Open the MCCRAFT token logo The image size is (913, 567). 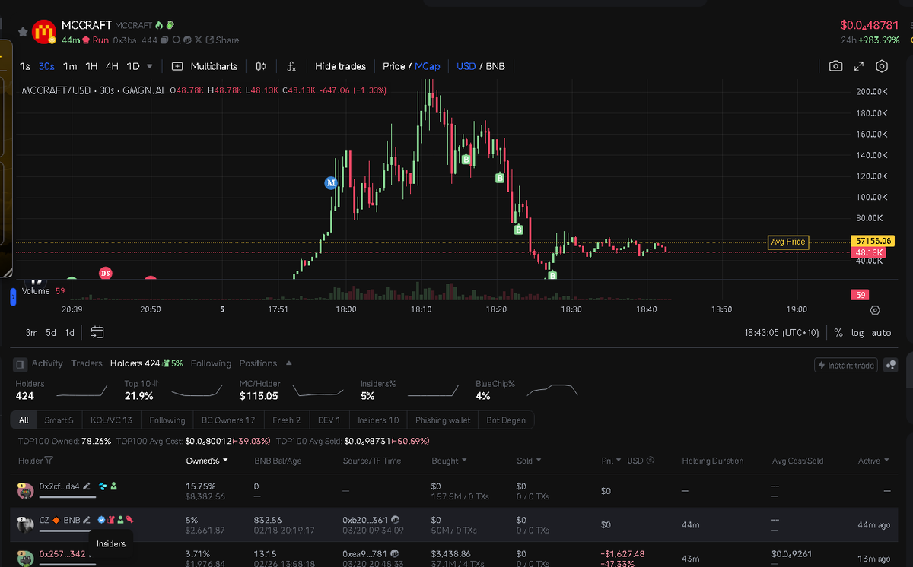tap(46, 33)
